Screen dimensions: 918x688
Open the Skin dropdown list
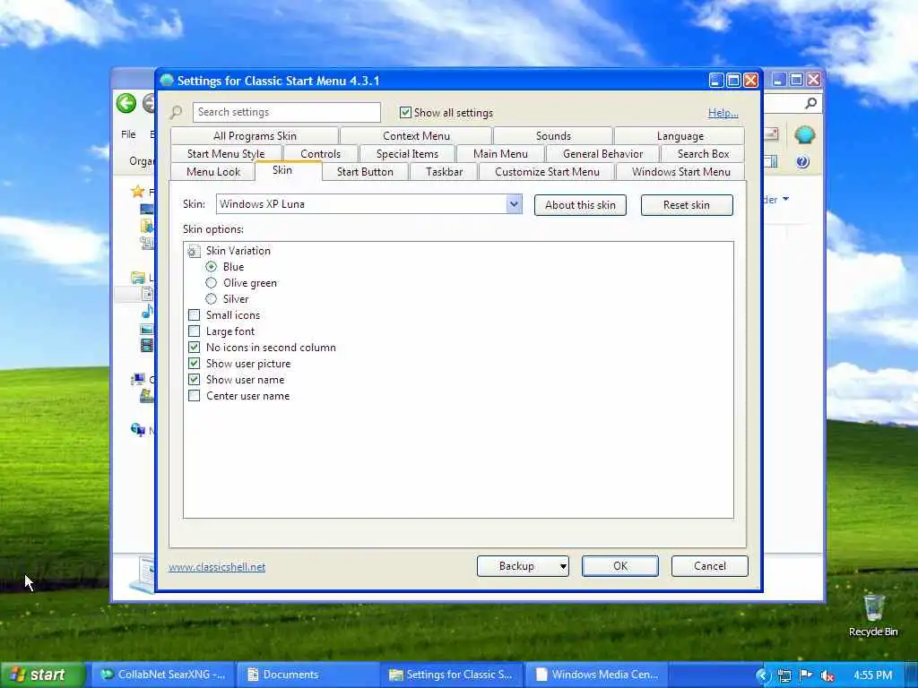514,204
